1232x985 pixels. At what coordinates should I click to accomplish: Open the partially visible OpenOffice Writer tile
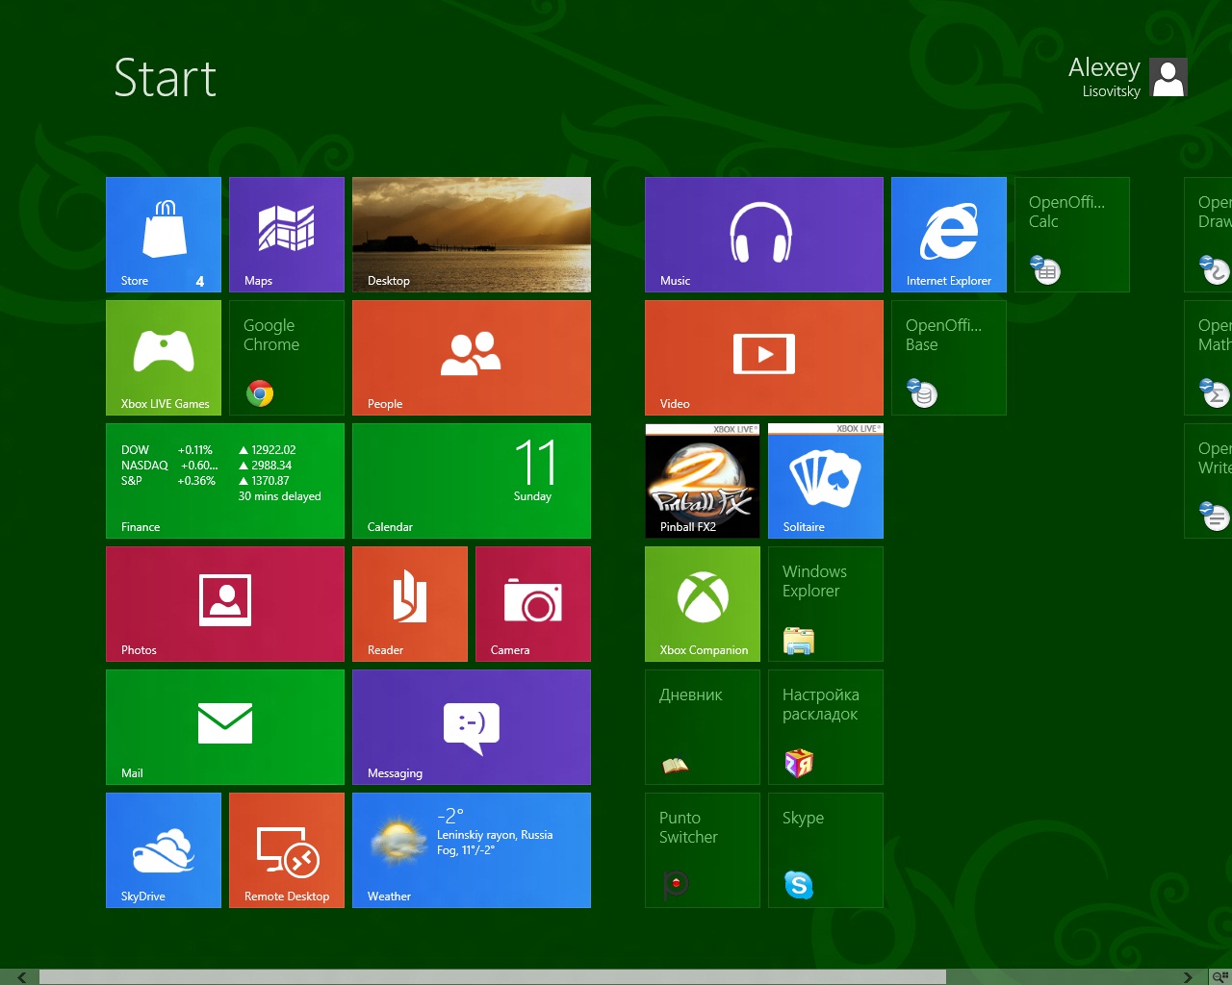[1208, 481]
